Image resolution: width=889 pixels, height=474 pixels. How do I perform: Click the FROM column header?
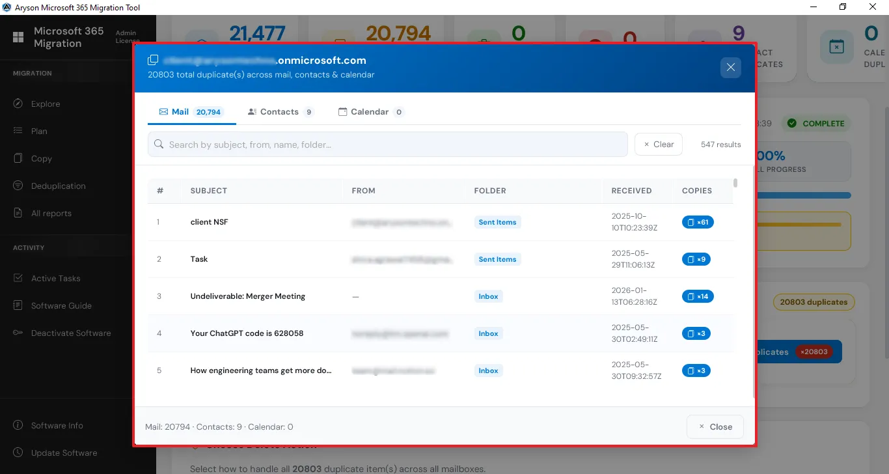point(363,191)
